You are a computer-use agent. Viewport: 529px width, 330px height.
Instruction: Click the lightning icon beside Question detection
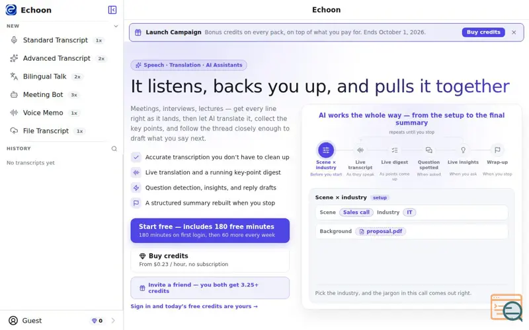(x=136, y=188)
